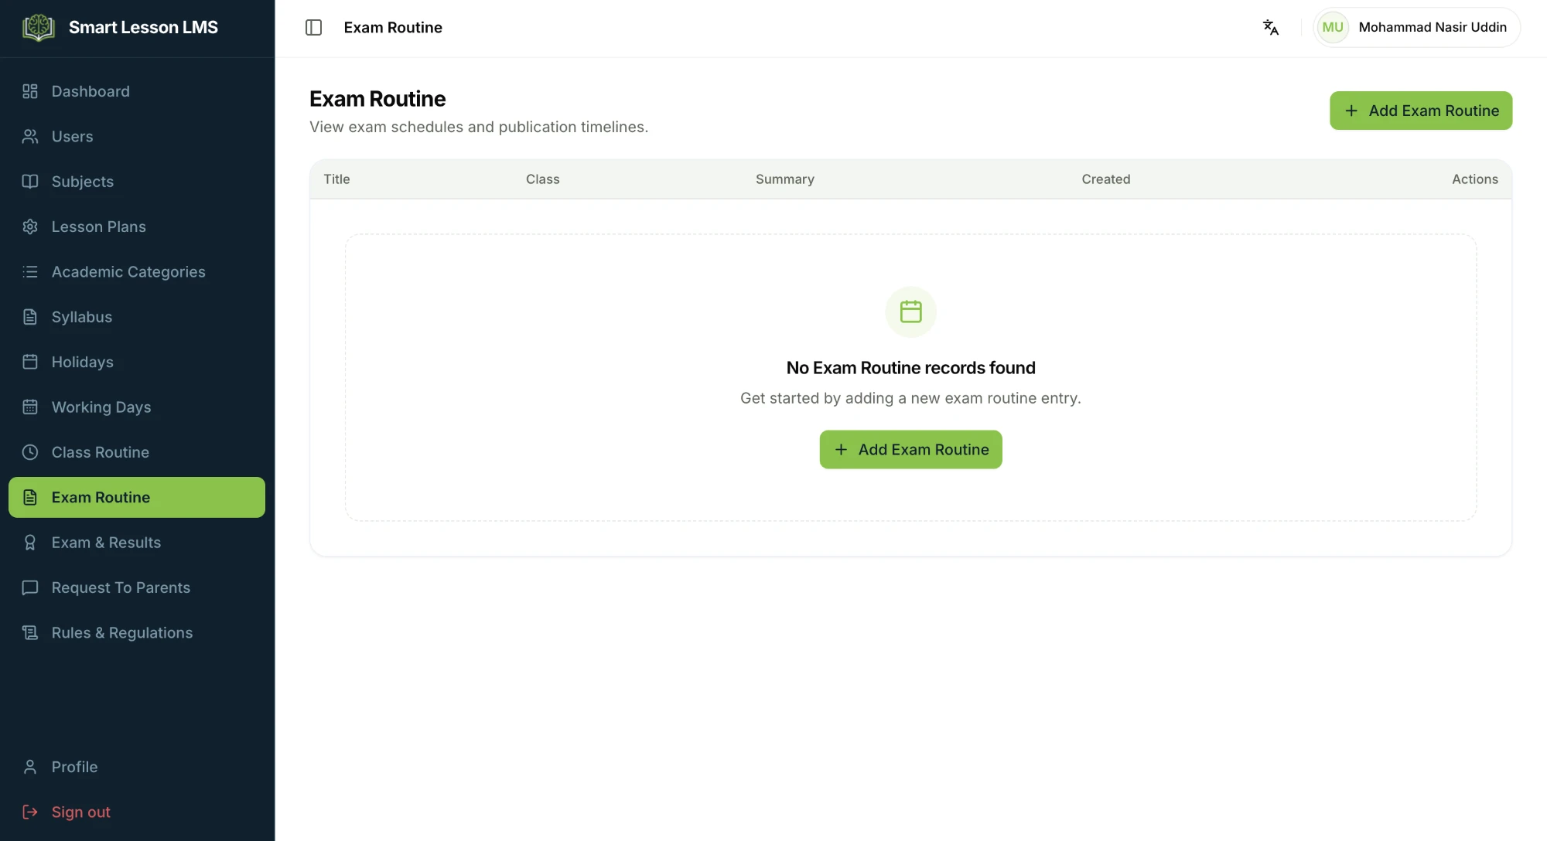Click the Holidays calendar icon
Image resolution: width=1547 pixels, height=841 pixels.
[30, 362]
